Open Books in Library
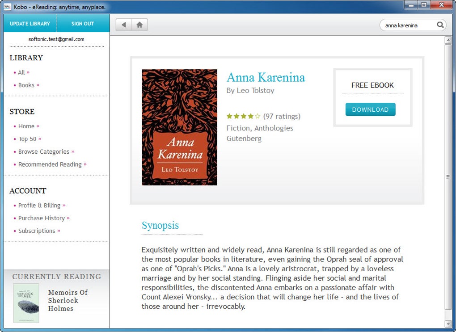456x332 pixels. point(26,85)
